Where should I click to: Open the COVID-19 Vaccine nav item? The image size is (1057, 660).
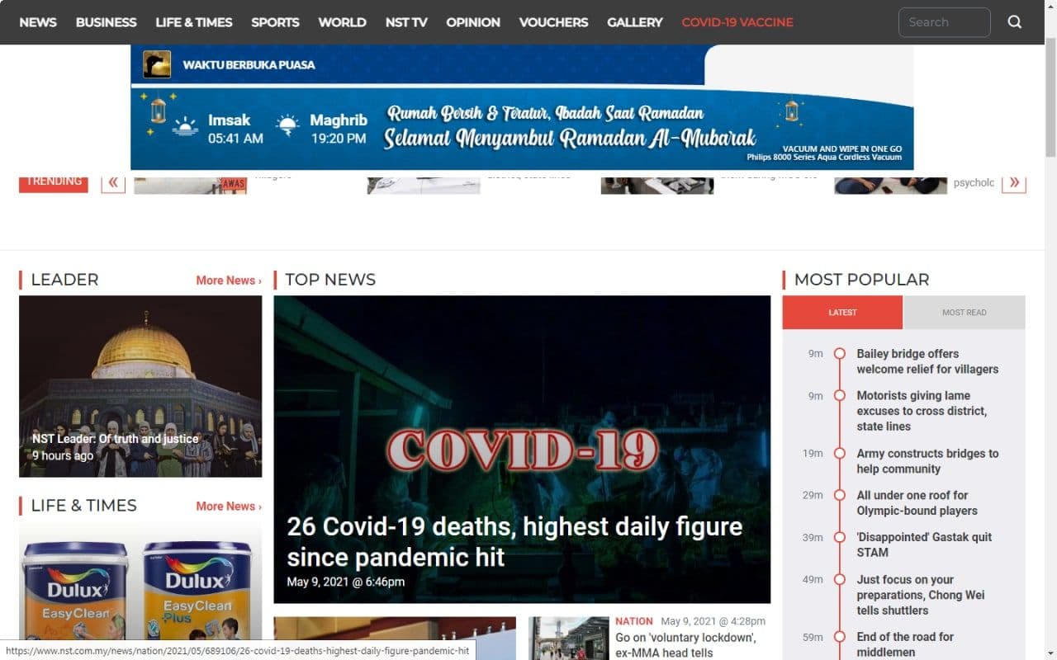click(737, 22)
